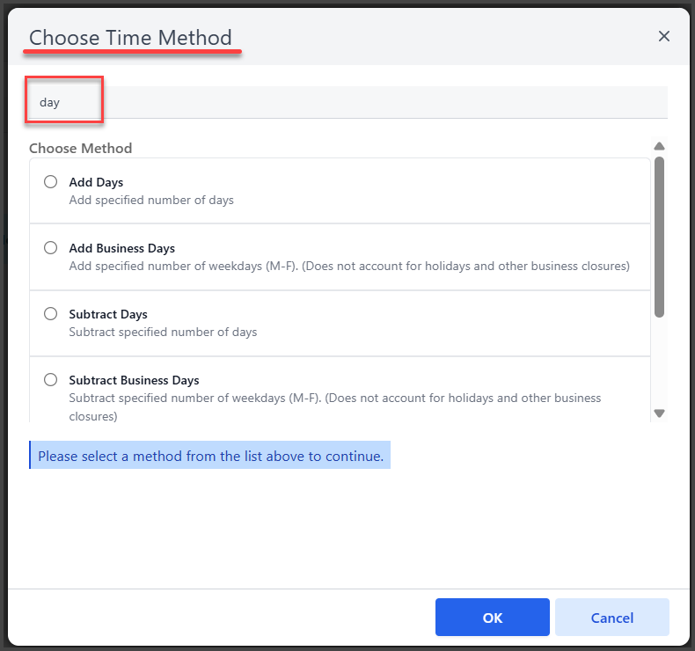Close the dialog with the X icon

click(663, 36)
